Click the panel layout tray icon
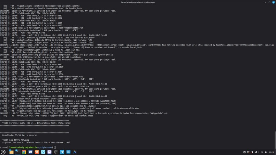Image resolution: width=276 pixels, height=155 pixels. (244, 152)
